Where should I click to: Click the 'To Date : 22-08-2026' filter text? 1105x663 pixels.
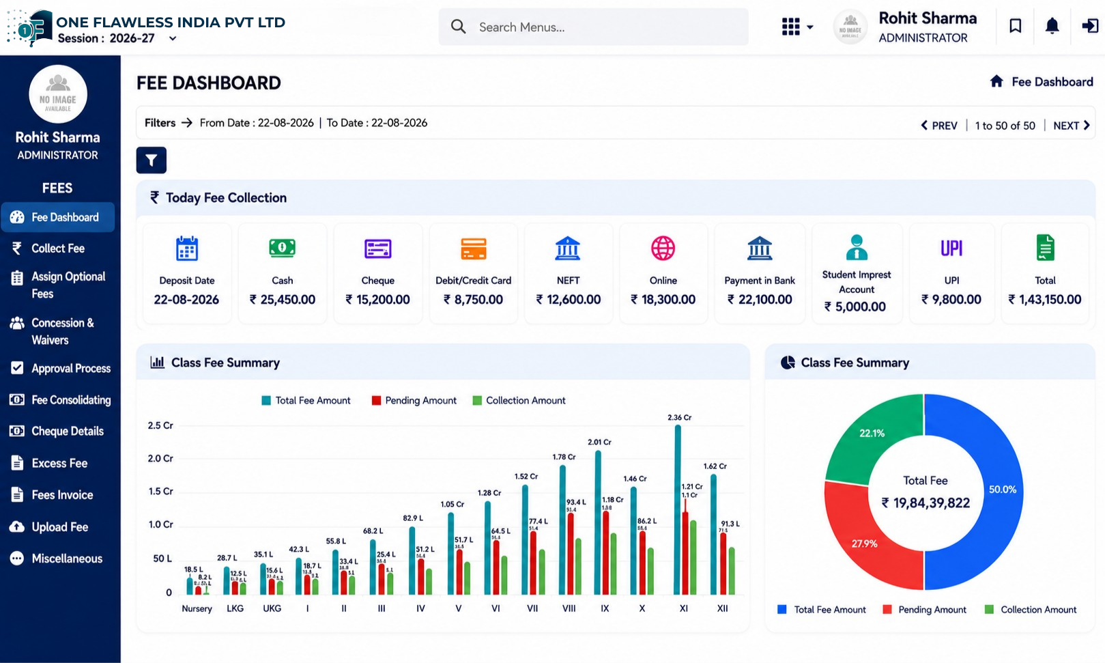click(377, 123)
